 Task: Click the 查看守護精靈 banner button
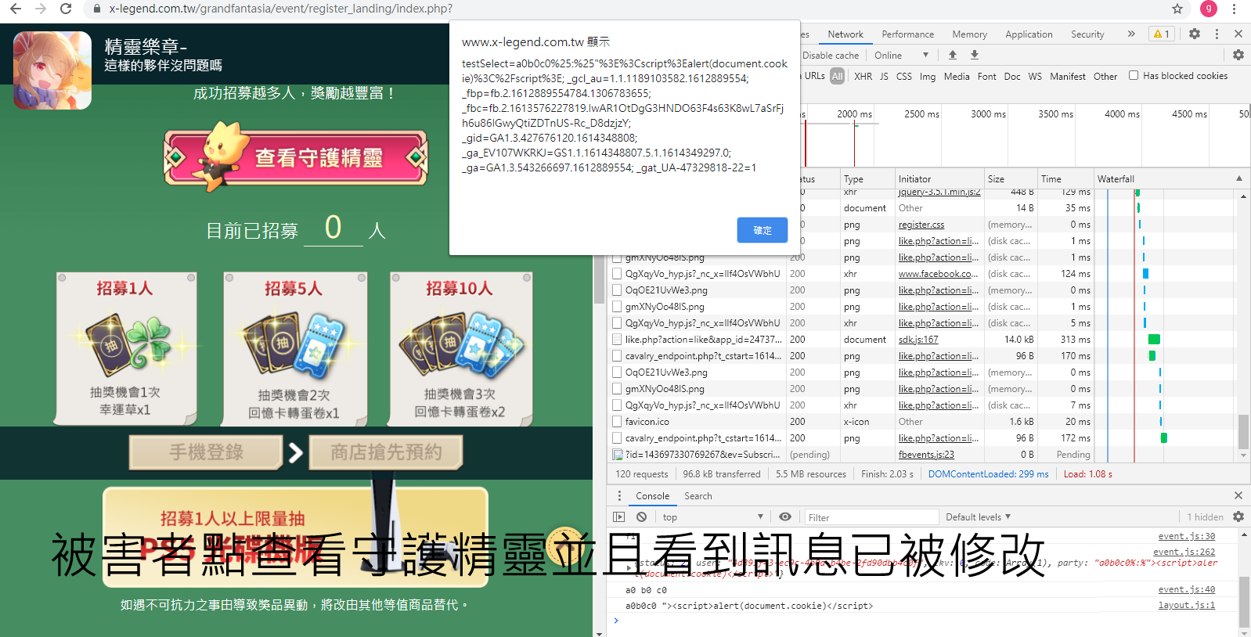click(295, 157)
